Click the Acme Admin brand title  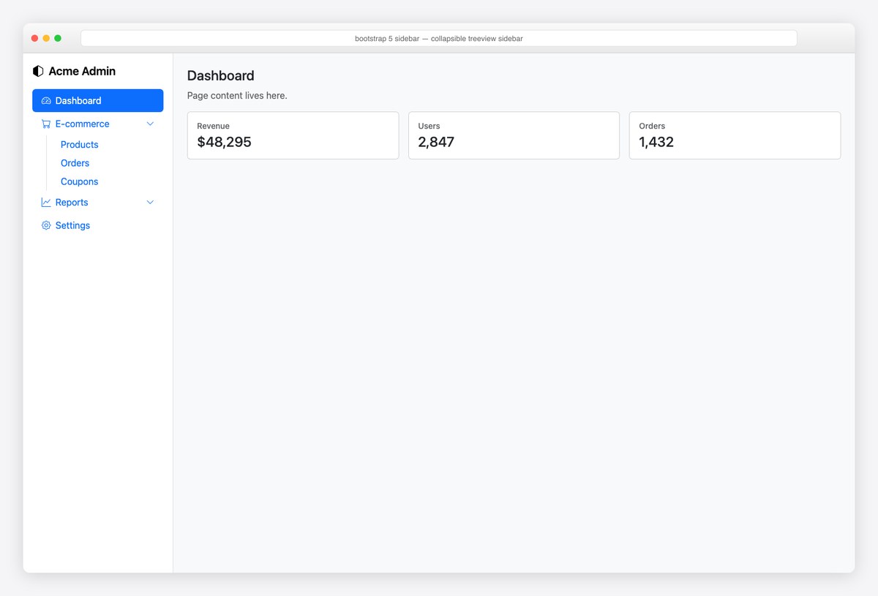coord(82,71)
